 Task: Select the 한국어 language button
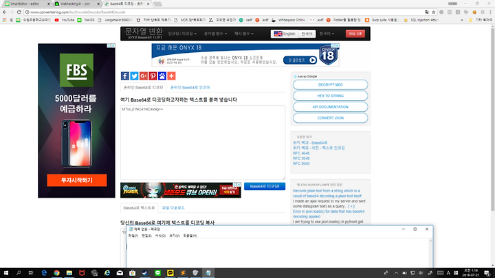[307, 34]
